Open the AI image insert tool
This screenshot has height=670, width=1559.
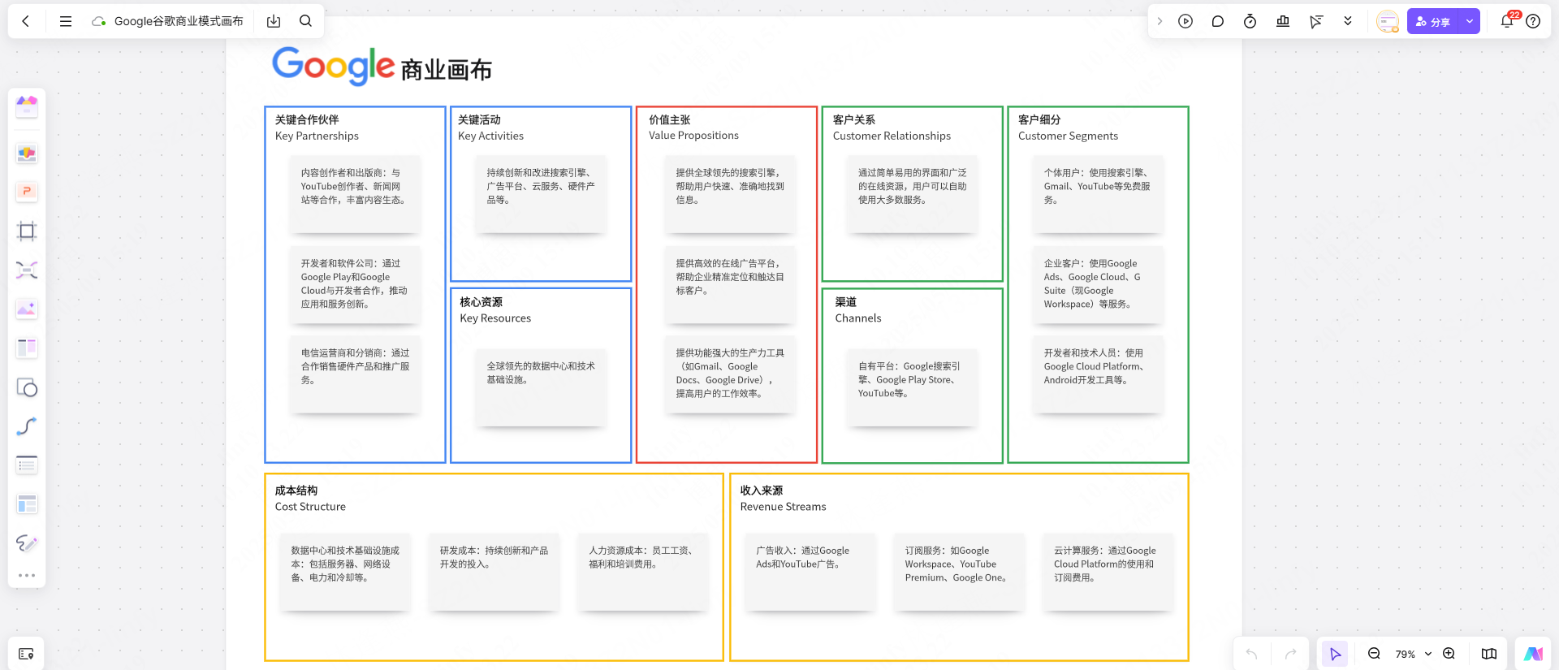pos(27,309)
